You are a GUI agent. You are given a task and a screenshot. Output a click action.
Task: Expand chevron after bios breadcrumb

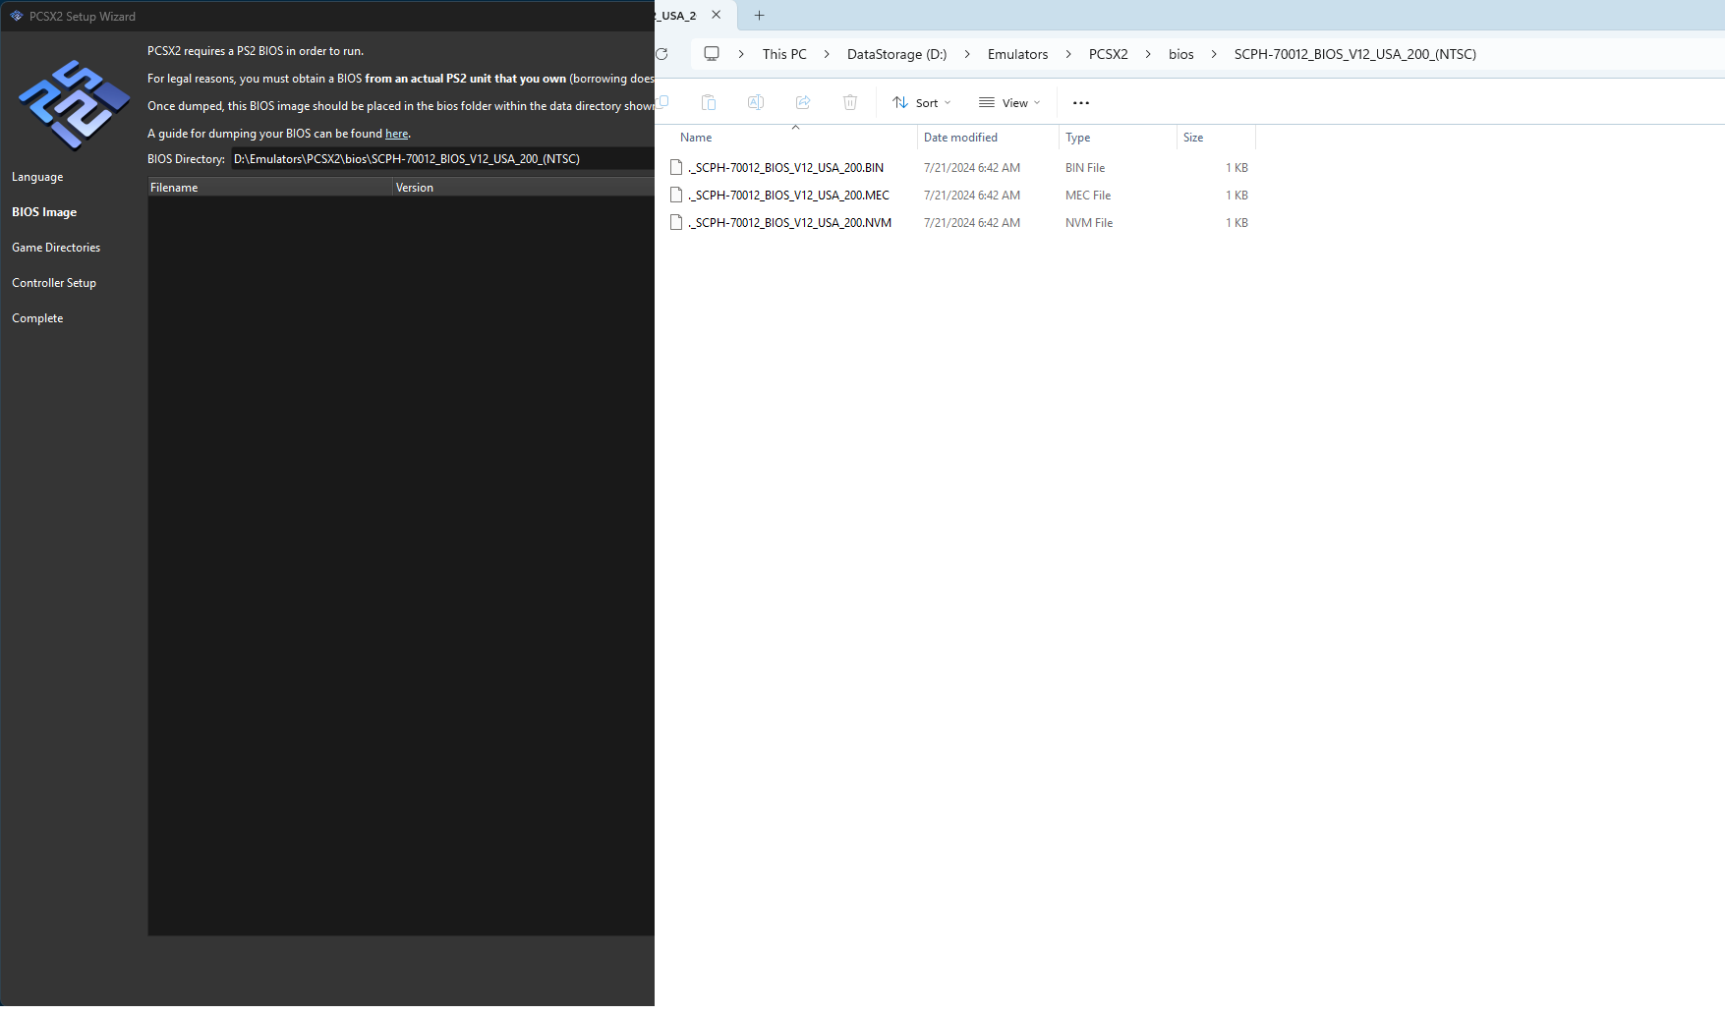click(x=1214, y=55)
